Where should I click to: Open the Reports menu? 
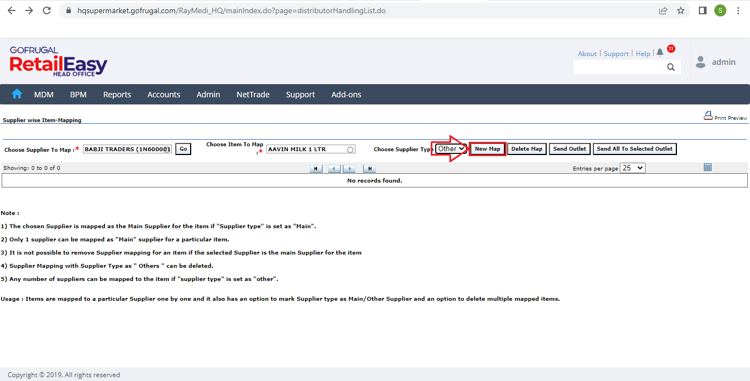coord(117,95)
